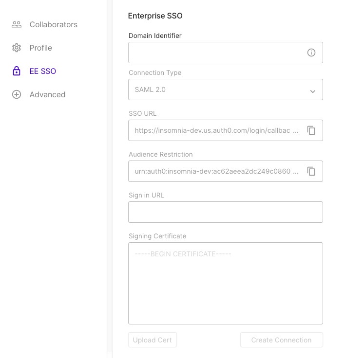Open the Advanced settings section
The image size is (345, 358).
click(38, 94)
